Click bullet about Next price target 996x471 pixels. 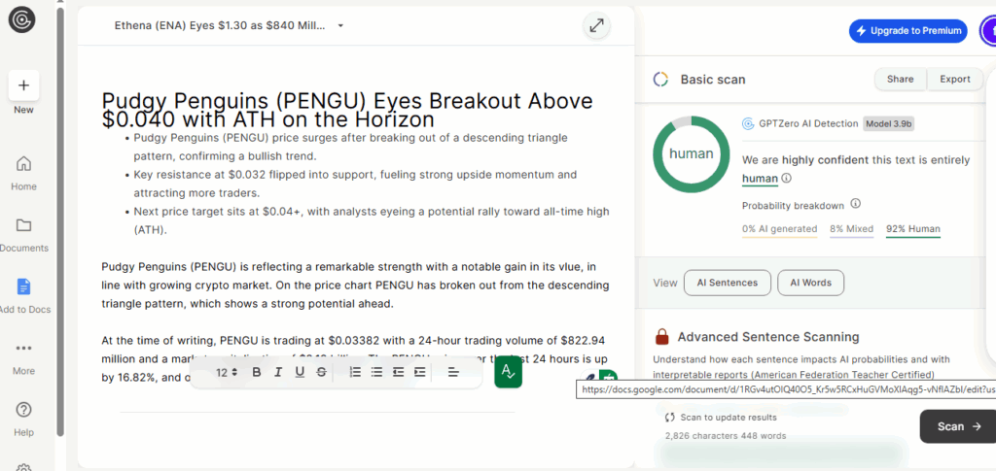click(x=371, y=220)
